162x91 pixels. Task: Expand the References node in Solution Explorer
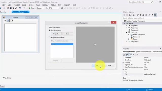126,28
